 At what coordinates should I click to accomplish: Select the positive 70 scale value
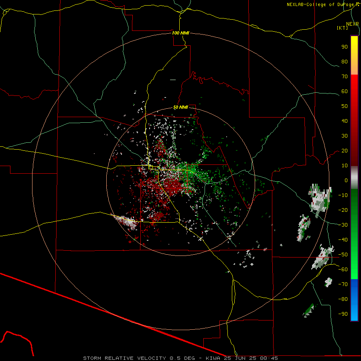345,77
